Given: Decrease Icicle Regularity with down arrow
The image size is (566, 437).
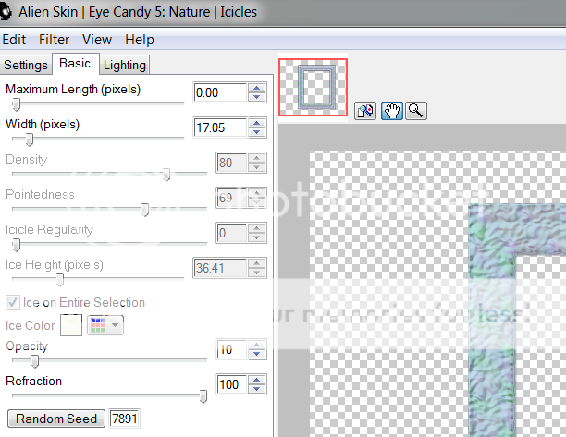Looking at the screenshot, I should 257,237.
